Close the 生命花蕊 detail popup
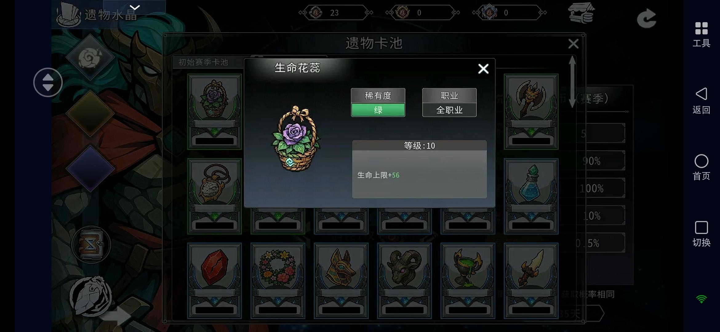The image size is (720, 332). 483,69
